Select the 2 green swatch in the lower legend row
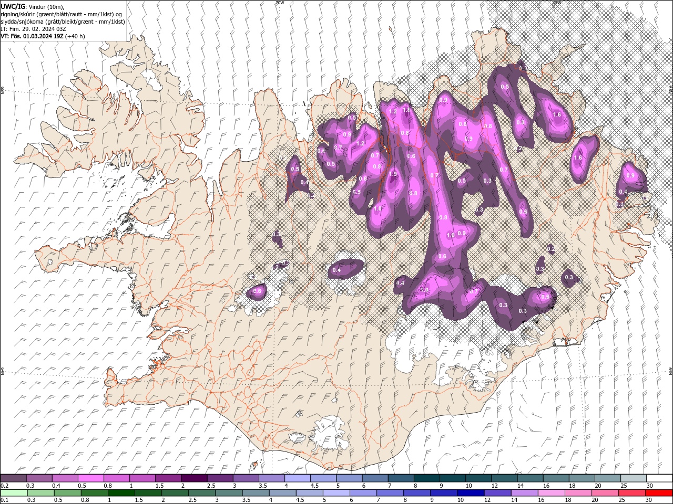 (x=175, y=492)
